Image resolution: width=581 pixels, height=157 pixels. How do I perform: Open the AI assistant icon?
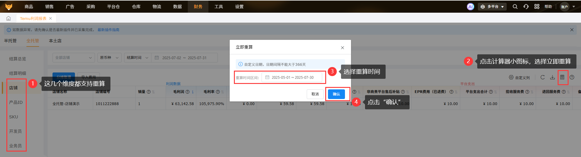(470, 7)
